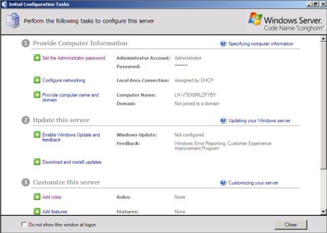Minimize the Initial Configuration Tasks window
The height and width of the screenshot is (233, 327).
(x=309, y=4)
